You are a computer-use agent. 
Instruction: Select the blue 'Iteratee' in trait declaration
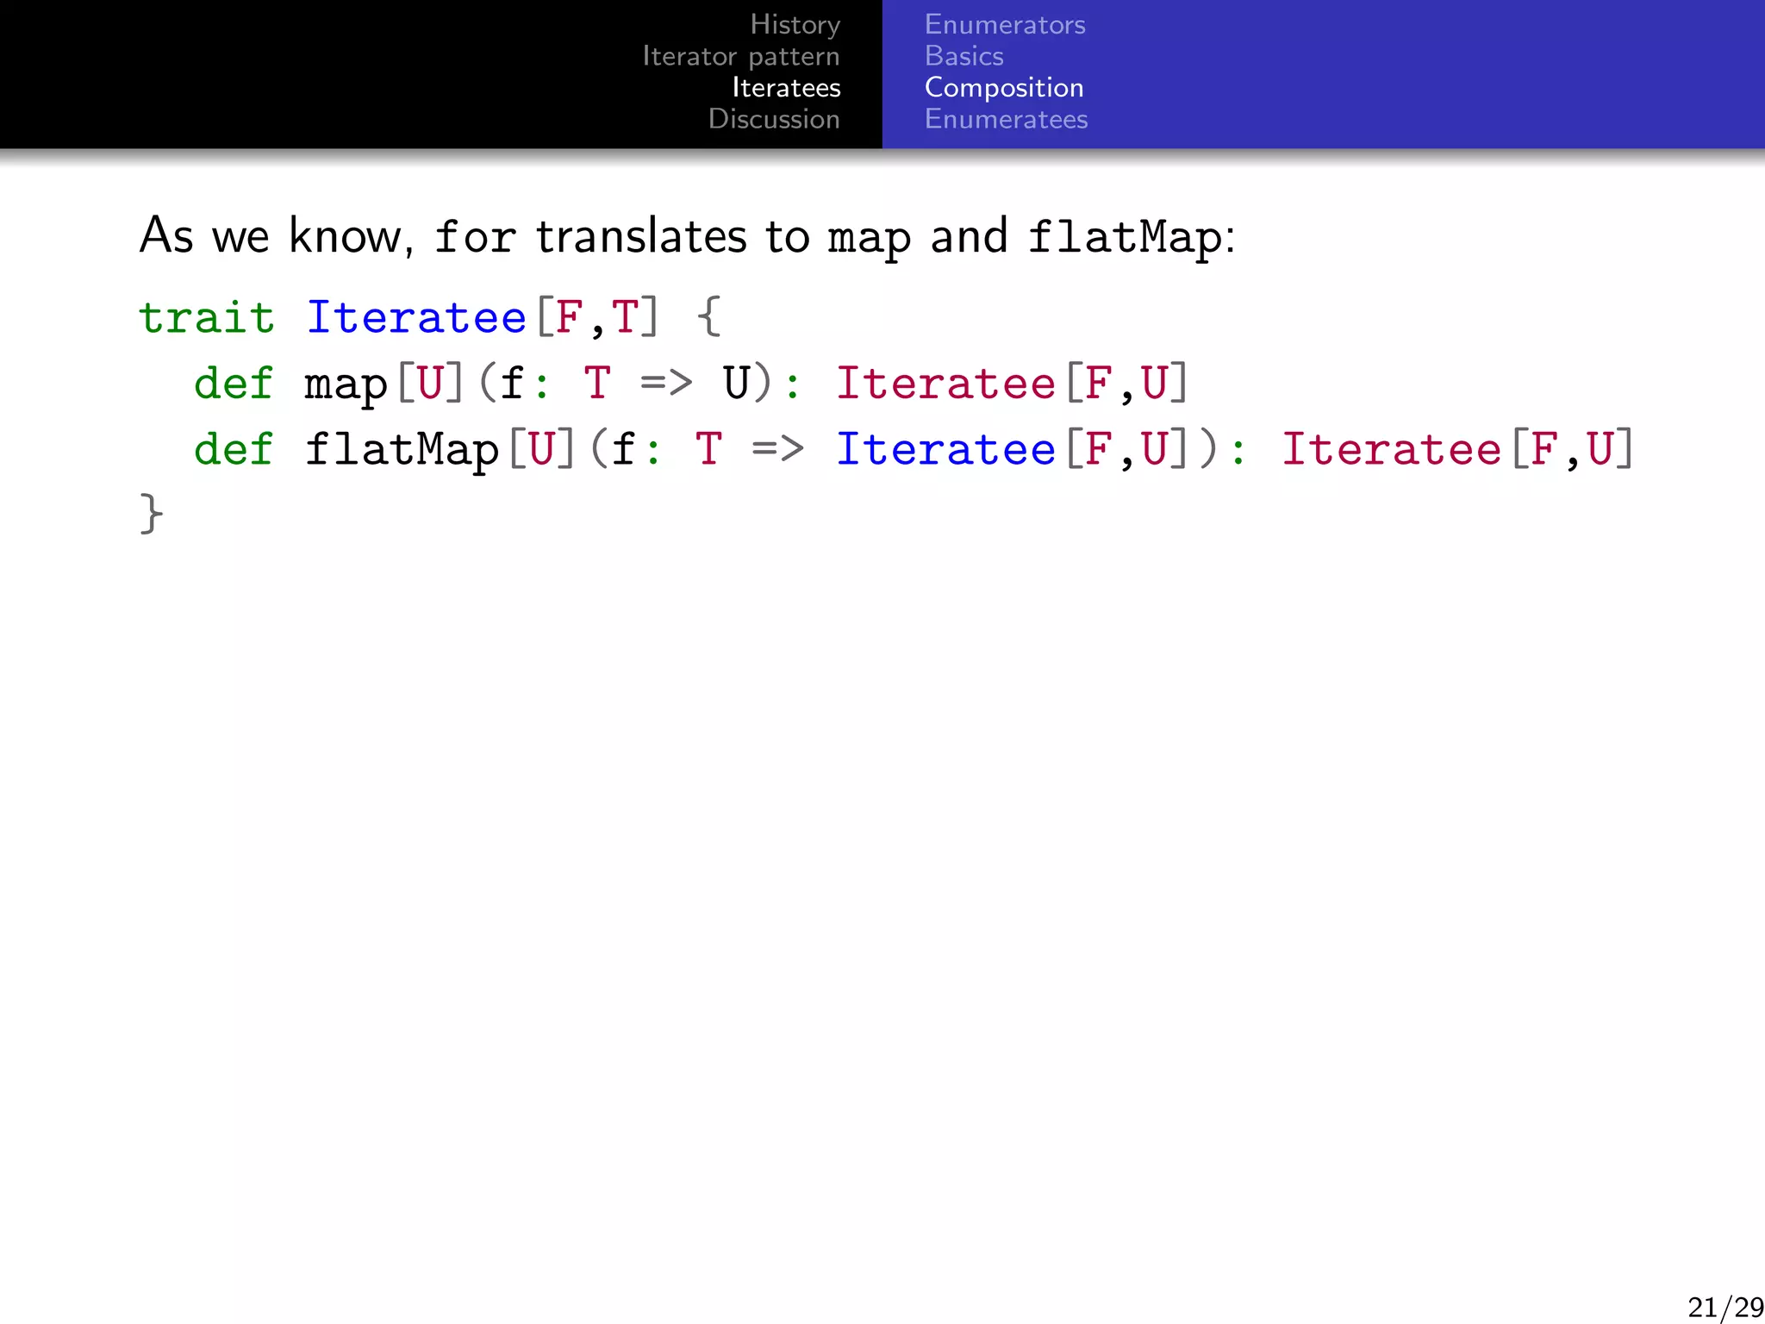point(416,317)
